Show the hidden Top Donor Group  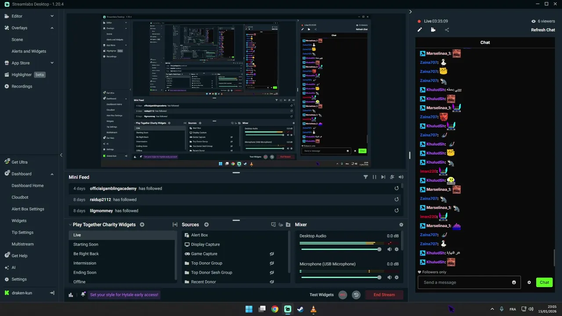pos(272,263)
